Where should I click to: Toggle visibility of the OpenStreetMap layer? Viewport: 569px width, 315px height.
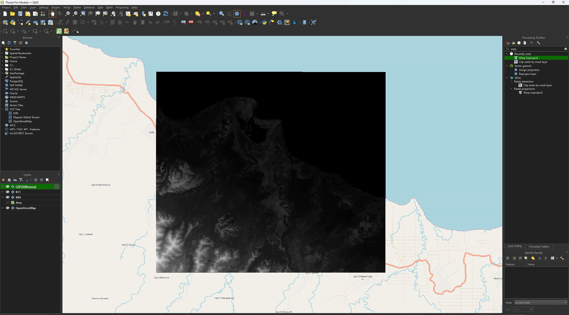(x=8, y=208)
